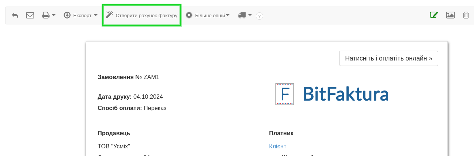Click the BitFaktura logo image

pyautogui.click(x=332, y=94)
